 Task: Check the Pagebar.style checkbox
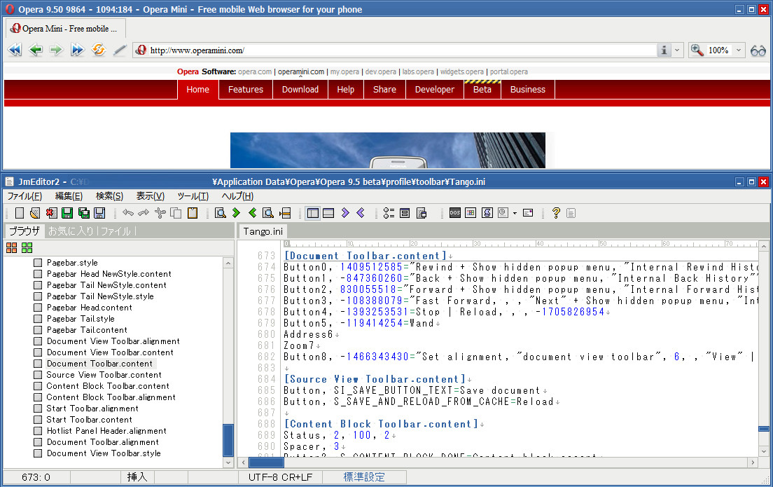pos(38,263)
